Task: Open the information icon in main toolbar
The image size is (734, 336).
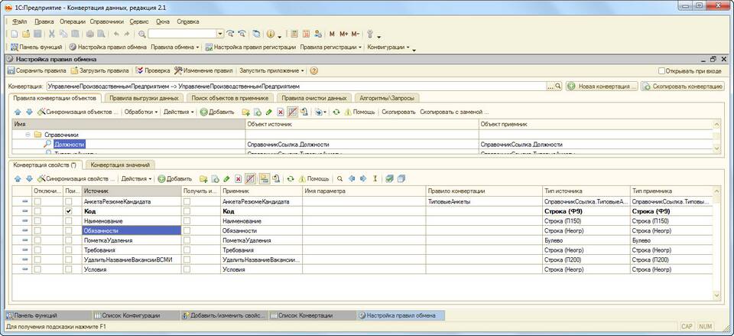Action: pos(270,34)
